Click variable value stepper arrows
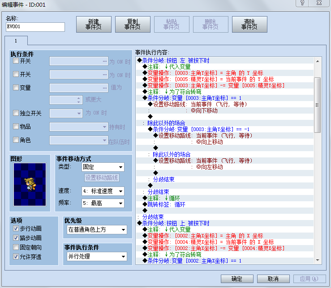Image resolution: width=331 pixels, height=288 pixels. pos(79,100)
